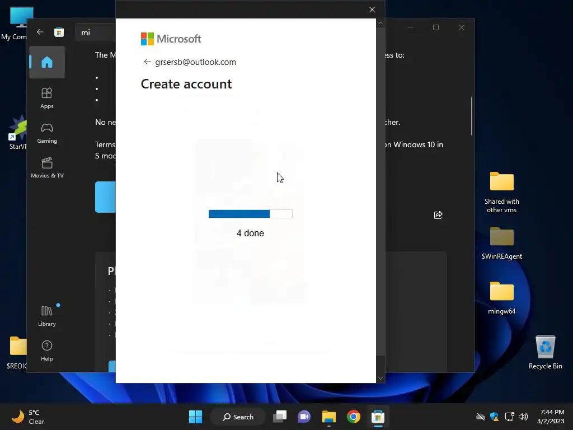Open Apps section in Microsoft Store
This screenshot has height=430, width=573.
(x=47, y=99)
